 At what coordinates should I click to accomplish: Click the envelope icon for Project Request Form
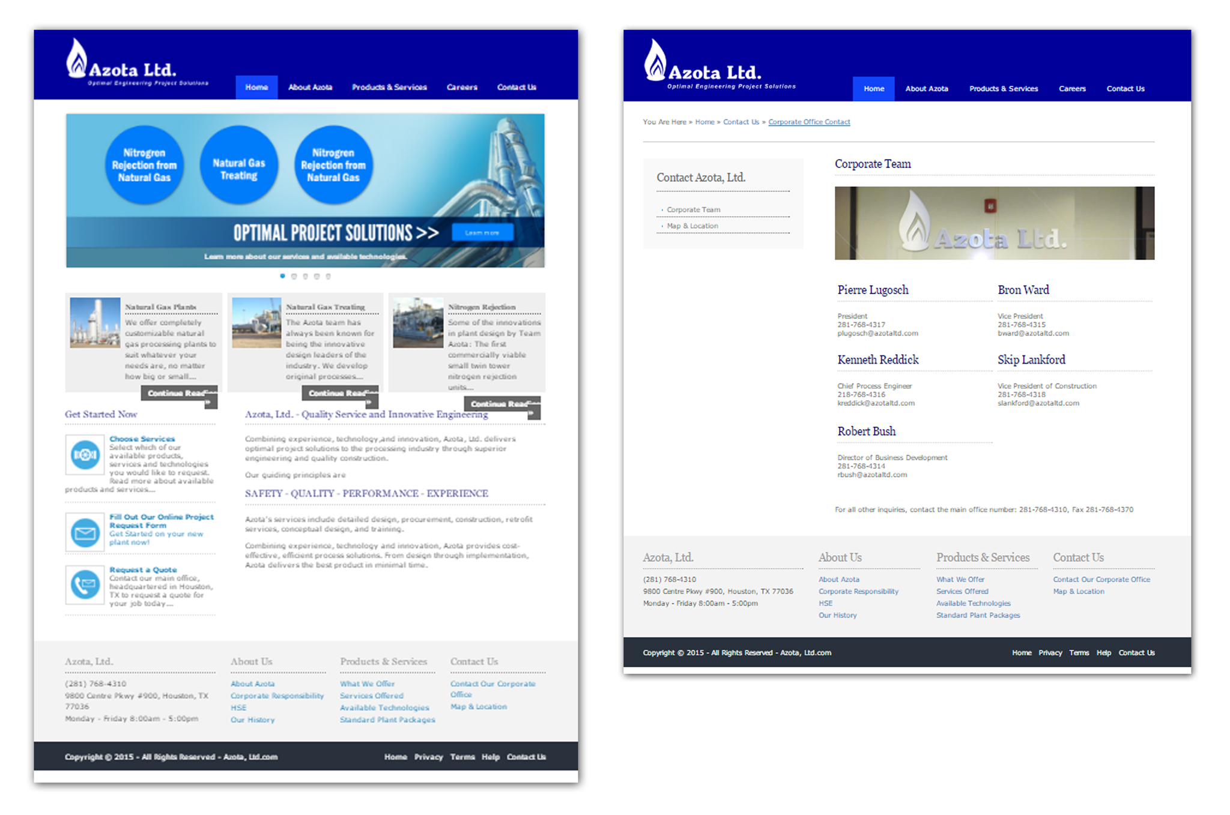[x=85, y=532]
